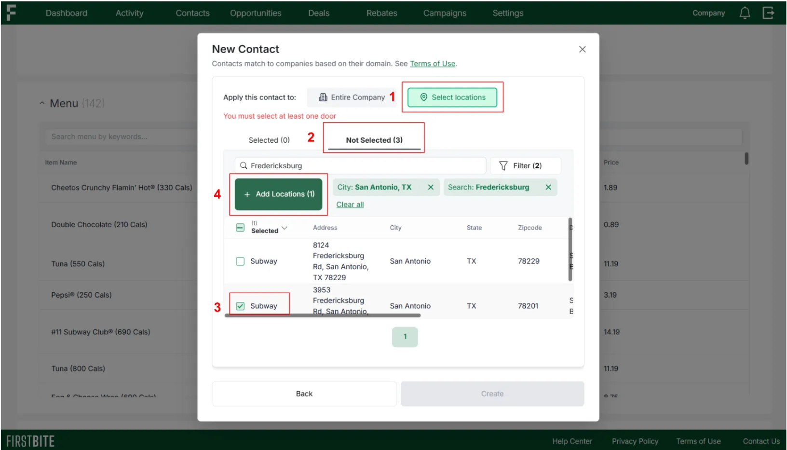Screen dimensions: 787x450
Task: Open the footer Terms of Use link
Action: pos(698,441)
